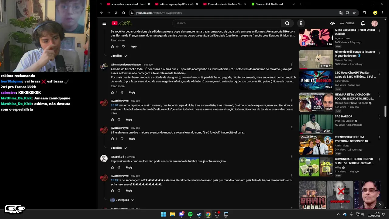
Task: Open the account avatar menu
Action: click(374, 23)
